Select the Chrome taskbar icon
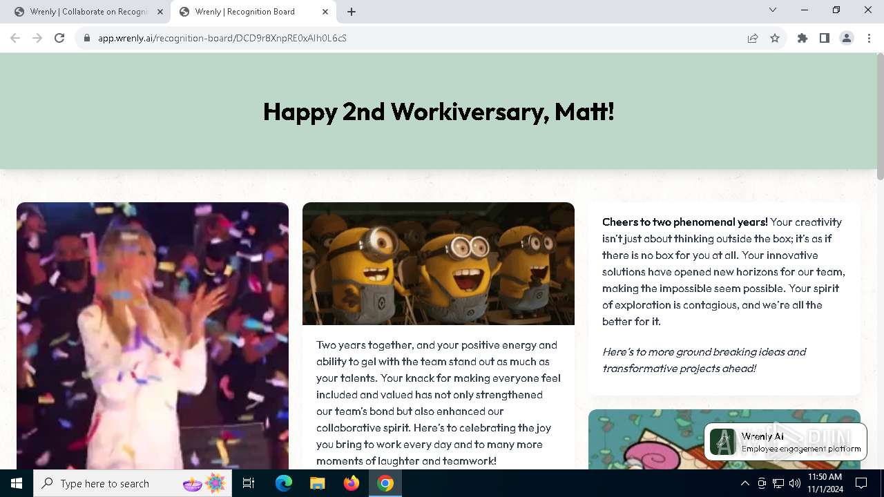Image resolution: width=884 pixels, height=497 pixels. click(x=385, y=483)
